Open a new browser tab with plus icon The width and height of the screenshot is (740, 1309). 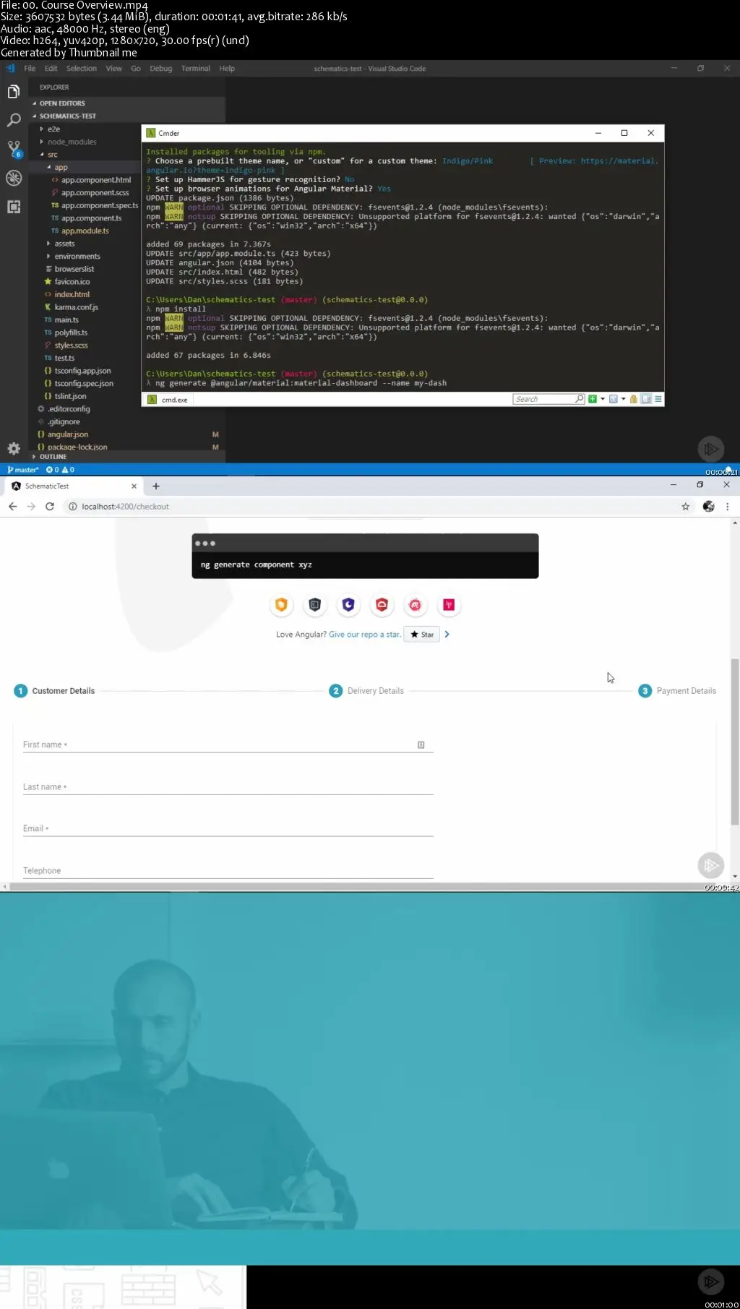point(156,486)
